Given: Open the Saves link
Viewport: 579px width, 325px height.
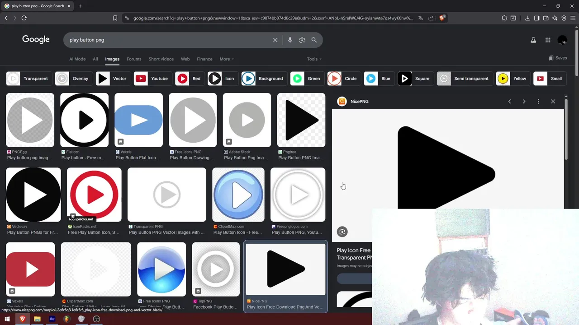Looking at the screenshot, I should click(558, 58).
